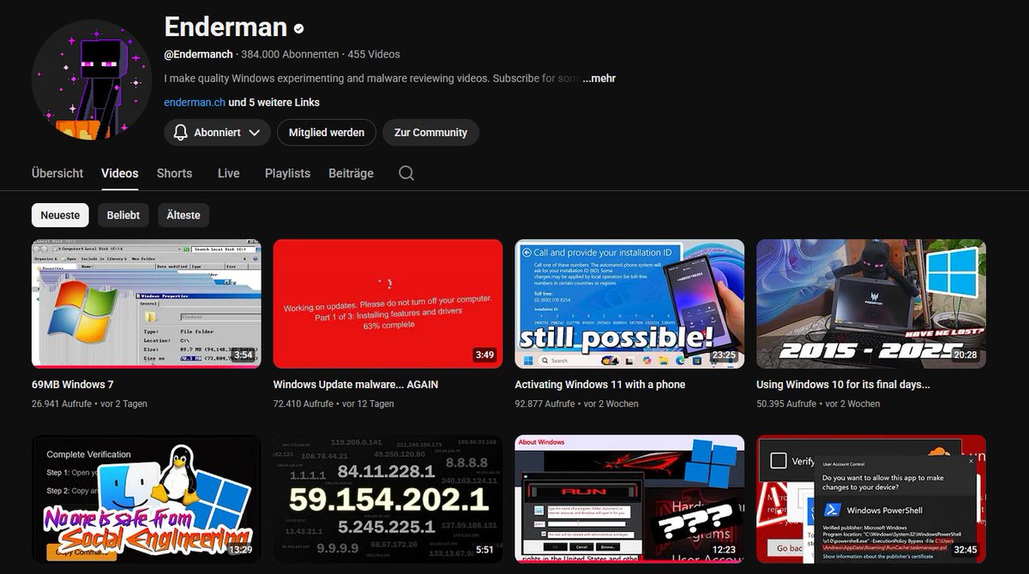Click the @Endermanch handle text

click(x=198, y=54)
